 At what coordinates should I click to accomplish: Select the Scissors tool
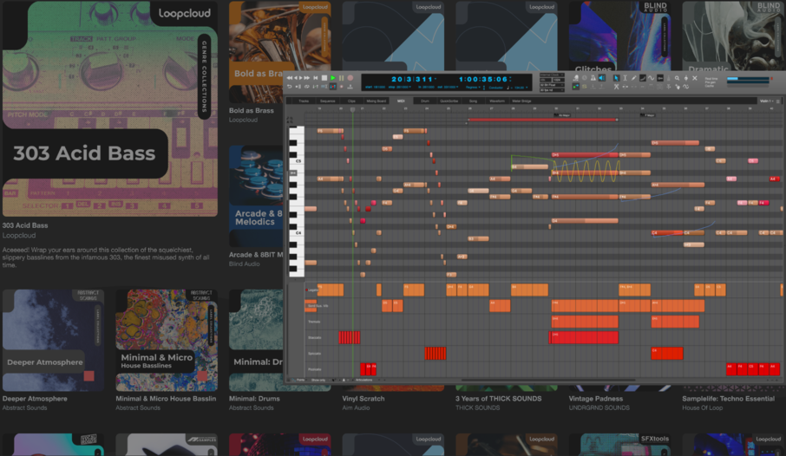click(x=616, y=87)
